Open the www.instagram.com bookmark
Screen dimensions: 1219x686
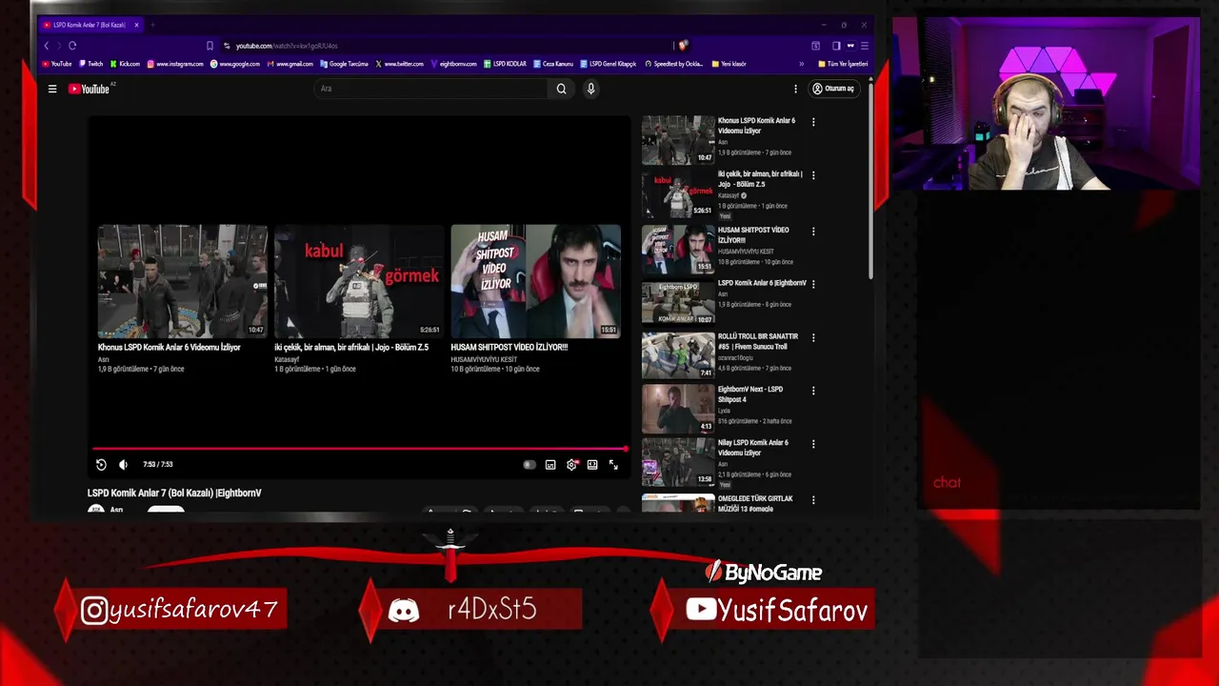(x=174, y=64)
